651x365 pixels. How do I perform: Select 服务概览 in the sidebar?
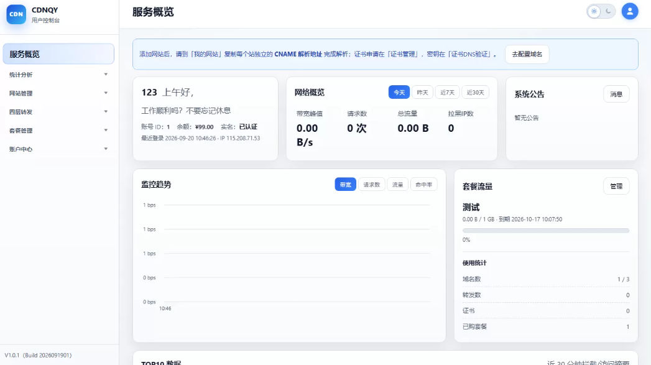(58, 54)
